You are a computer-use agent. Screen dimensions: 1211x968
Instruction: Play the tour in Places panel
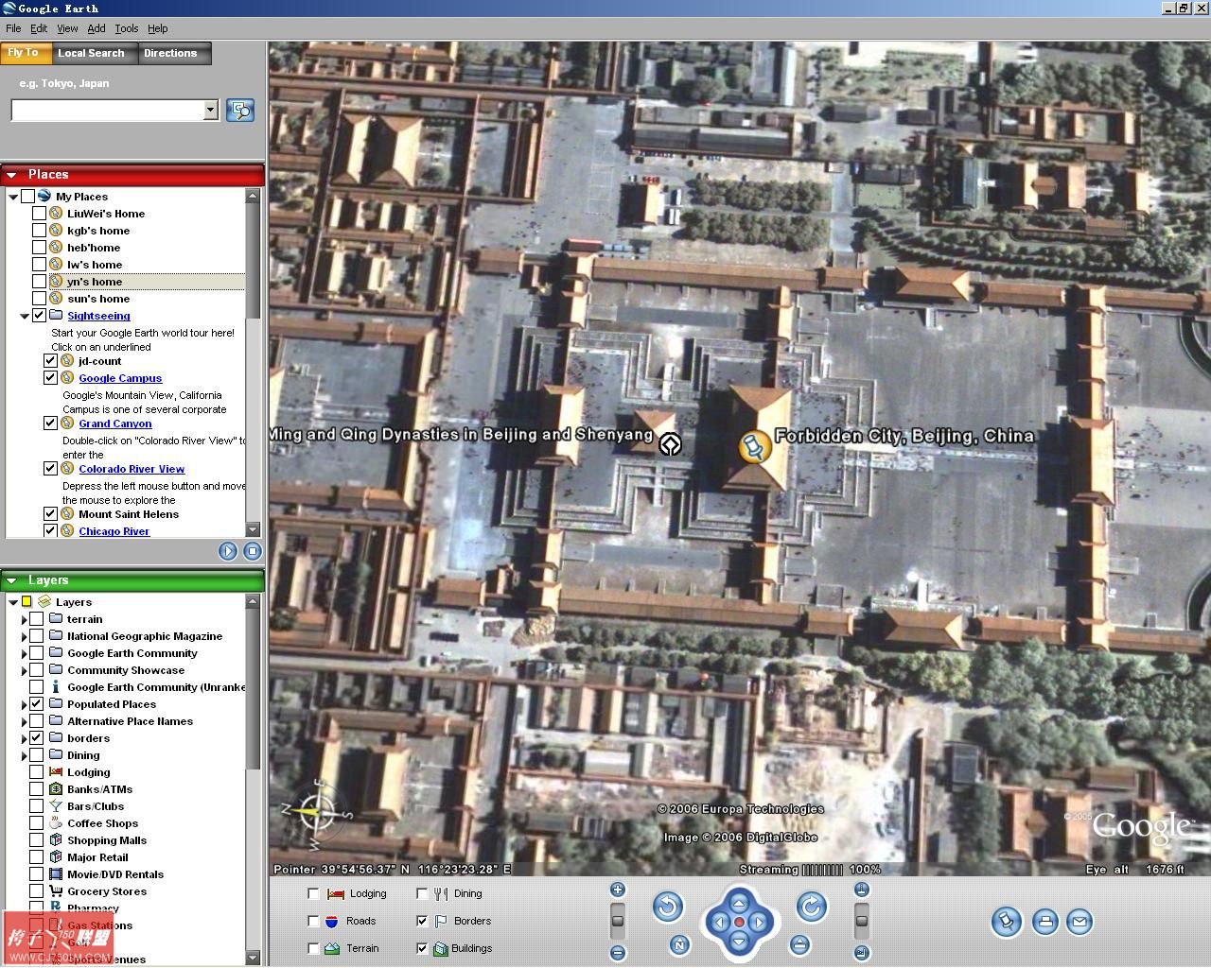[228, 551]
